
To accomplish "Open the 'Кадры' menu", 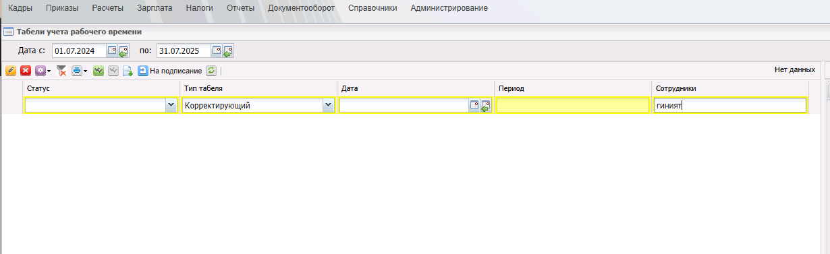I will 20,8.
